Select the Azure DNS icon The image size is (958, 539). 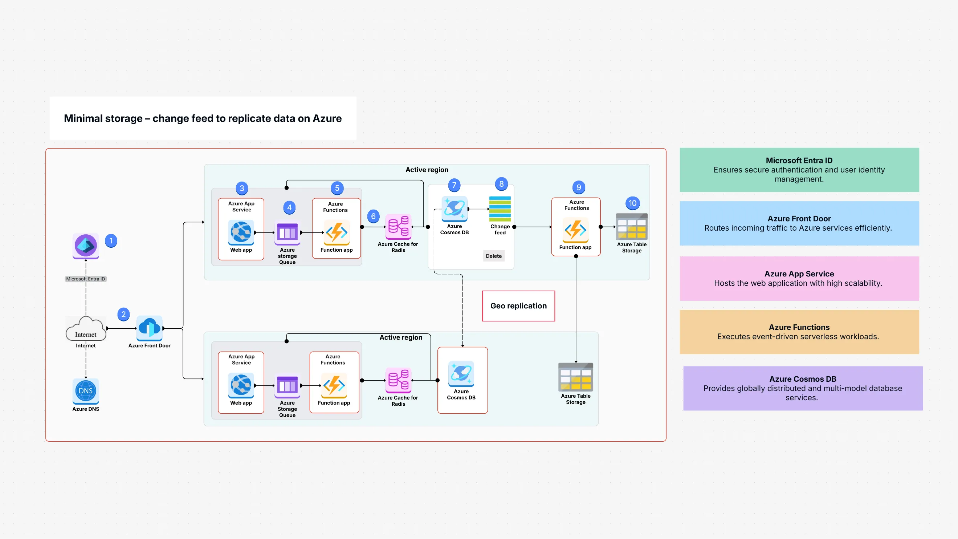(86, 391)
